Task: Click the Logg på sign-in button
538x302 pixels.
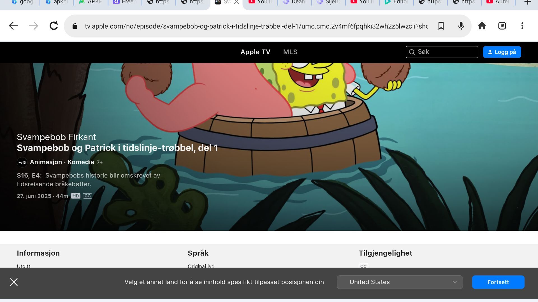Action: (502, 52)
